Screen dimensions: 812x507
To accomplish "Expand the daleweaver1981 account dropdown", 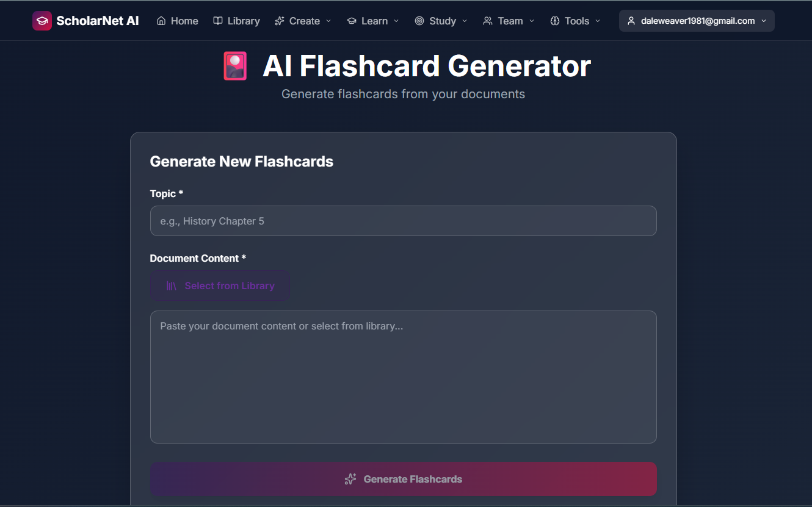I will pos(764,20).
